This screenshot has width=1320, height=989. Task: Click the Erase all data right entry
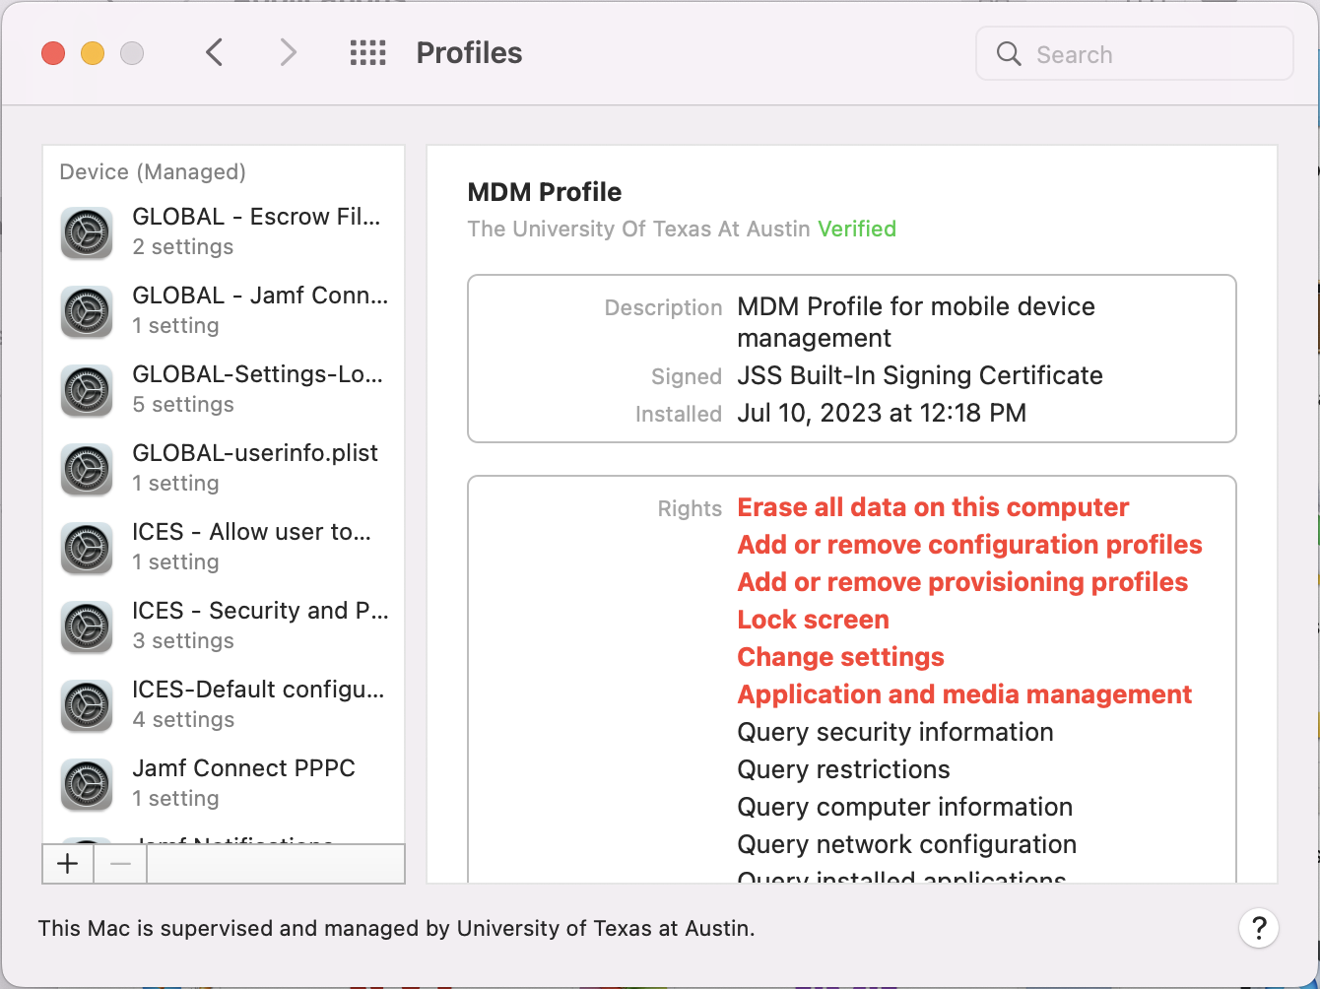(933, 507)
